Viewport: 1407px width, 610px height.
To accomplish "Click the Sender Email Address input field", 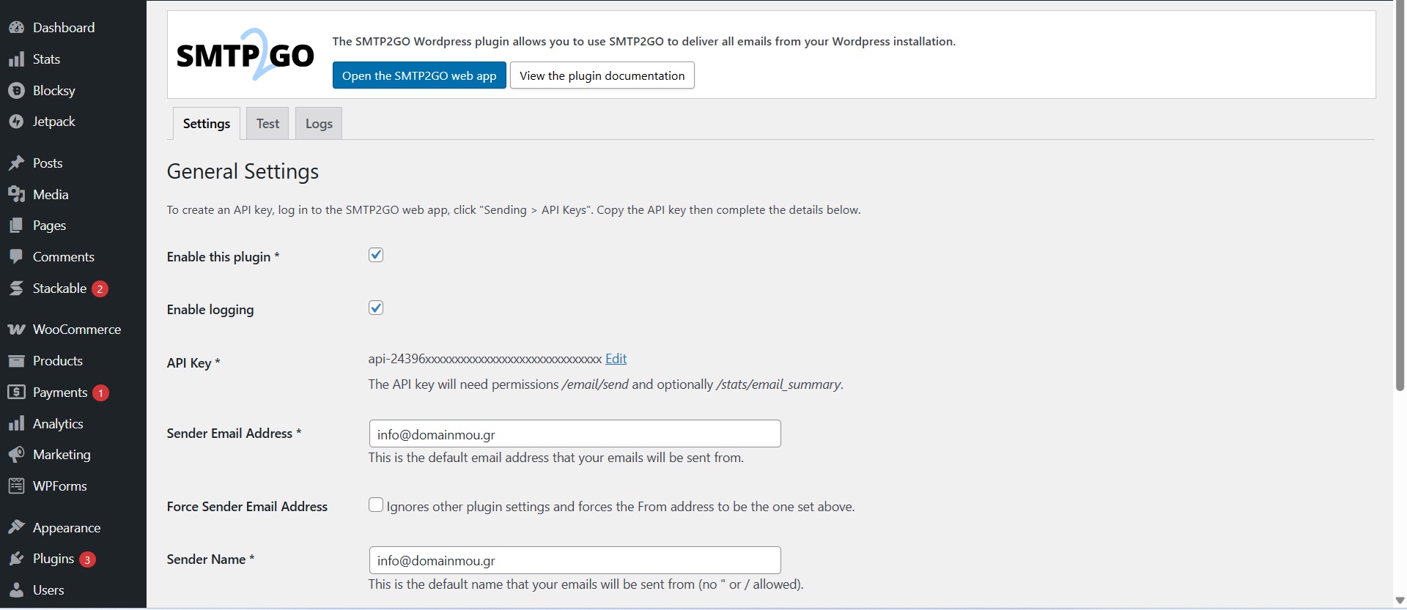I will coord(575,434).
